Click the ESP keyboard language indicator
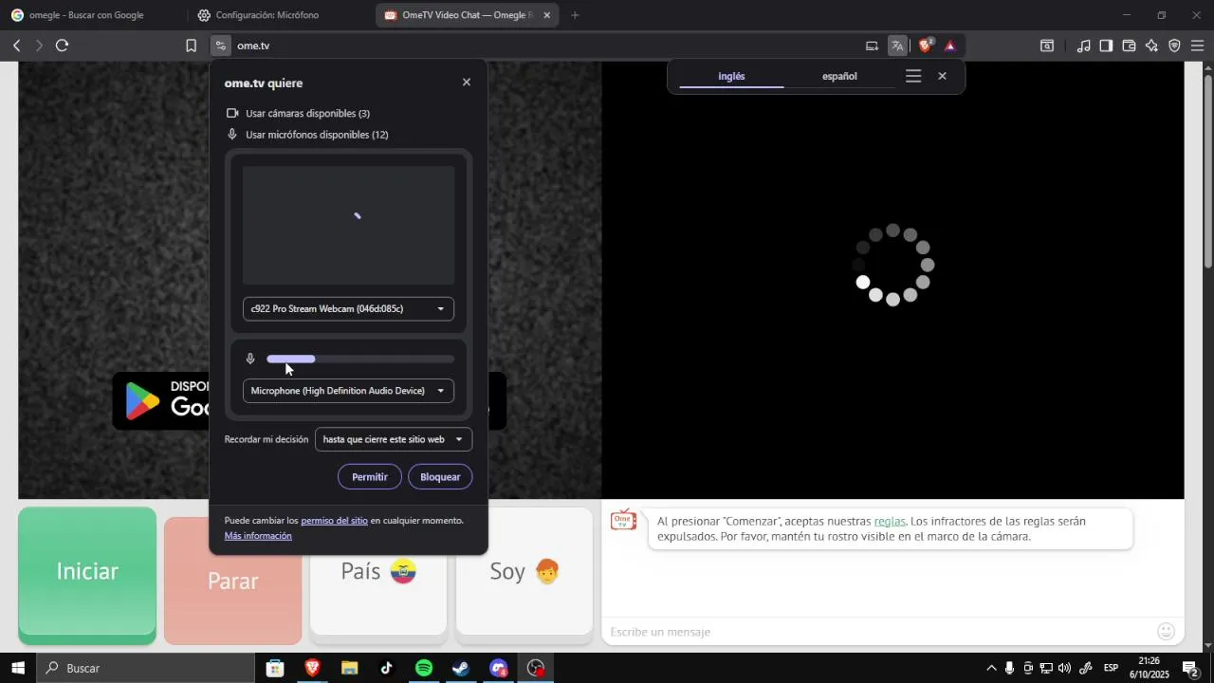Screen dimensions: 1214x683 pos(1111,668)
